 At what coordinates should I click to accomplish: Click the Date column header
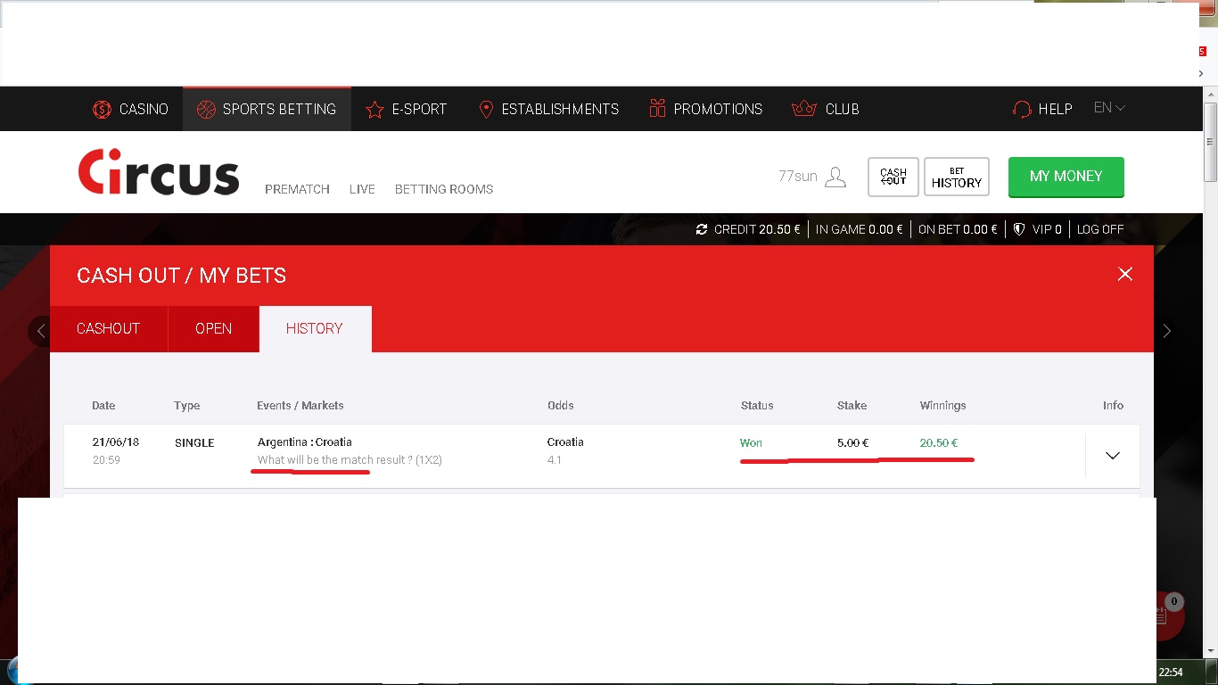103,405
